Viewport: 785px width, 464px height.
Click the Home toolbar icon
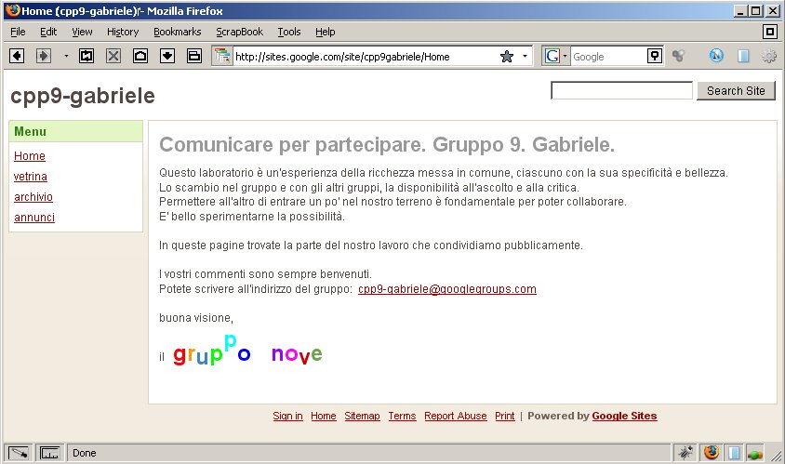tap(140, 56)
